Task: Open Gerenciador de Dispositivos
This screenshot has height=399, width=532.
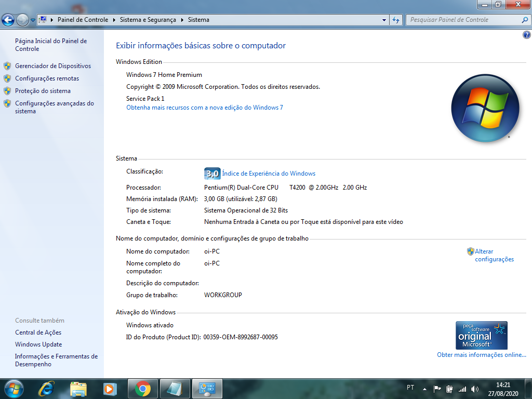Action: point(53,66)
